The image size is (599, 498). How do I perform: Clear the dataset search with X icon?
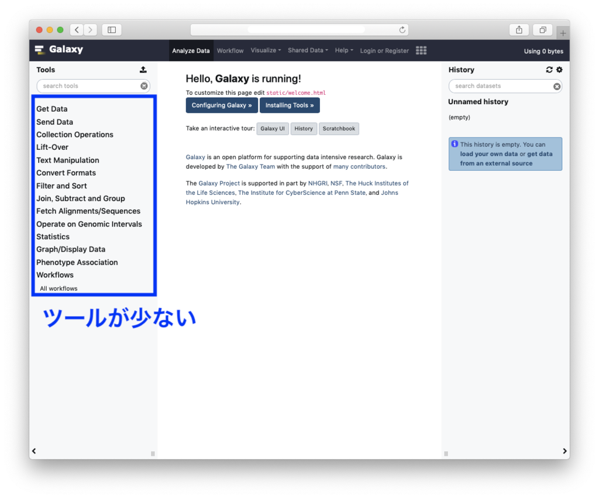click(x=557, y=87)
